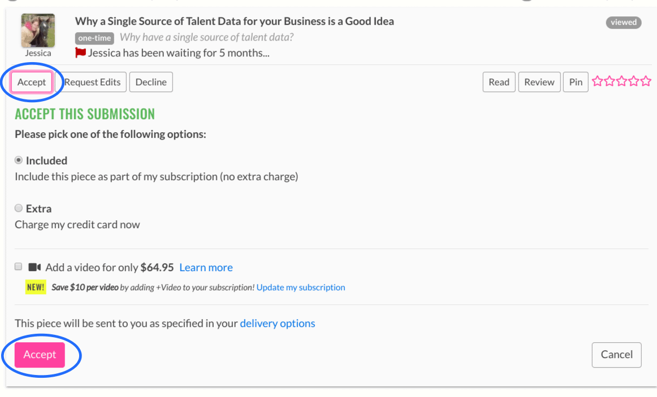
Task: Click the red flag waiting icon
Action: tap(80, 53)
